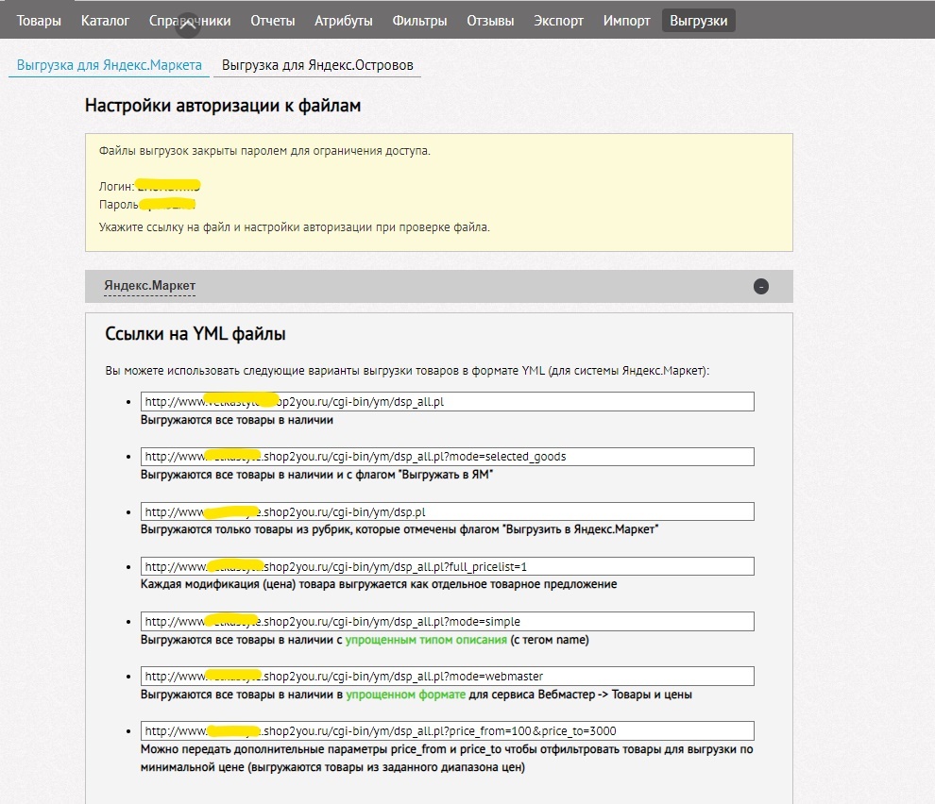Click the description mentioning "Выгрузить в Яндекс.Маркет" flag

coord(399,529)
